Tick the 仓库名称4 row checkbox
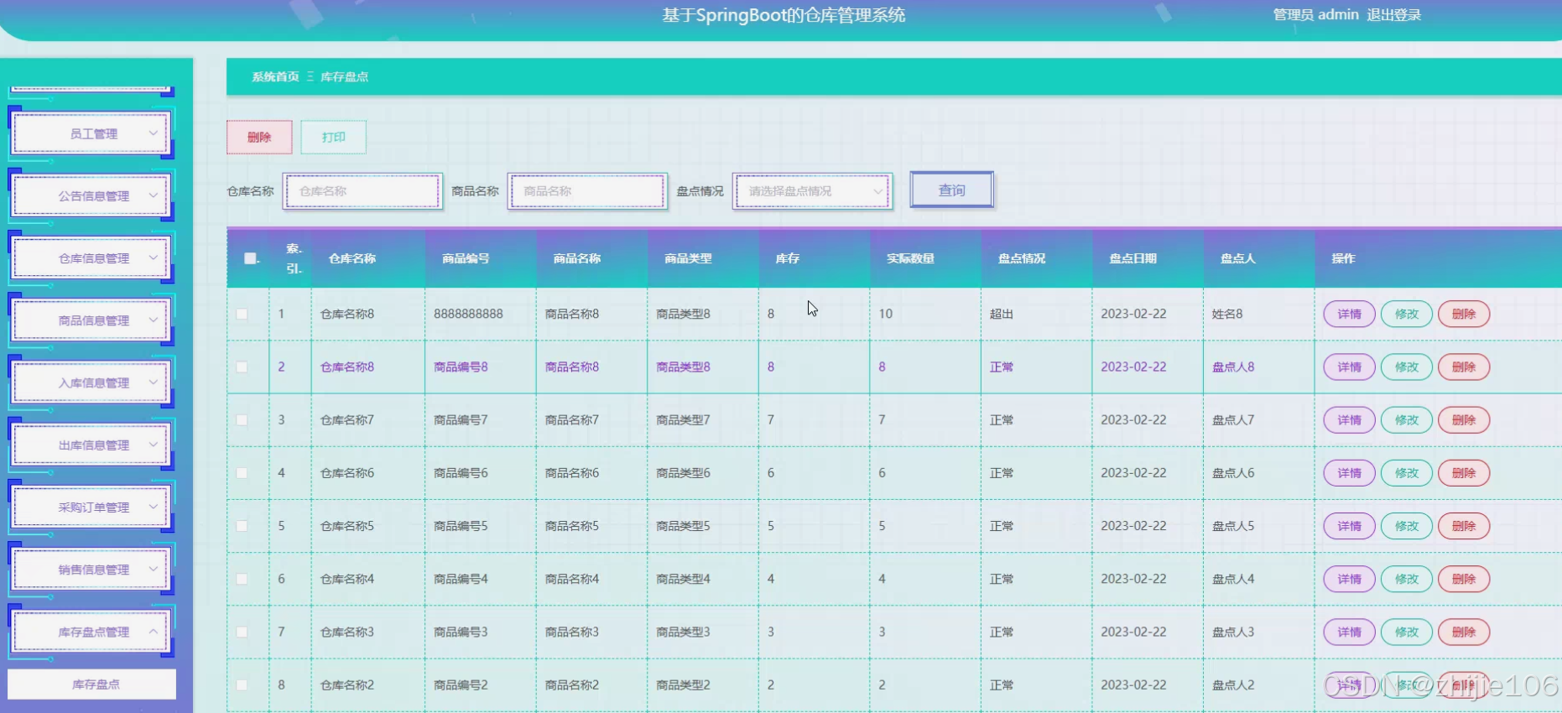 point(242,579)
